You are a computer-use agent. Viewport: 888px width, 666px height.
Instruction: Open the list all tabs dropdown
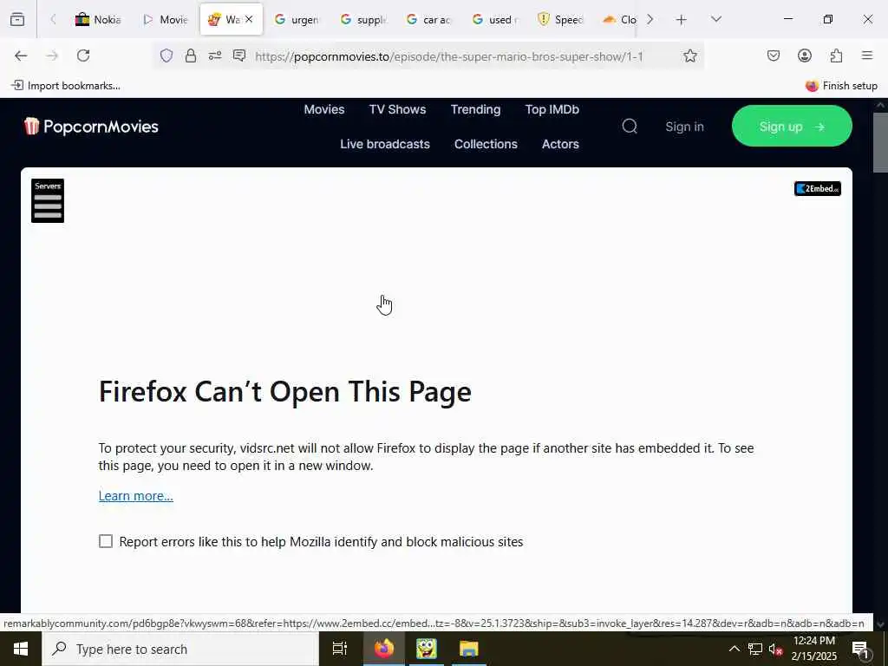tap(716, 19)
